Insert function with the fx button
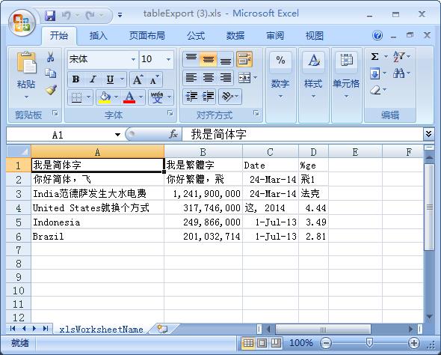This screenshot has width=441, height=355. click(x=173, y=134)
